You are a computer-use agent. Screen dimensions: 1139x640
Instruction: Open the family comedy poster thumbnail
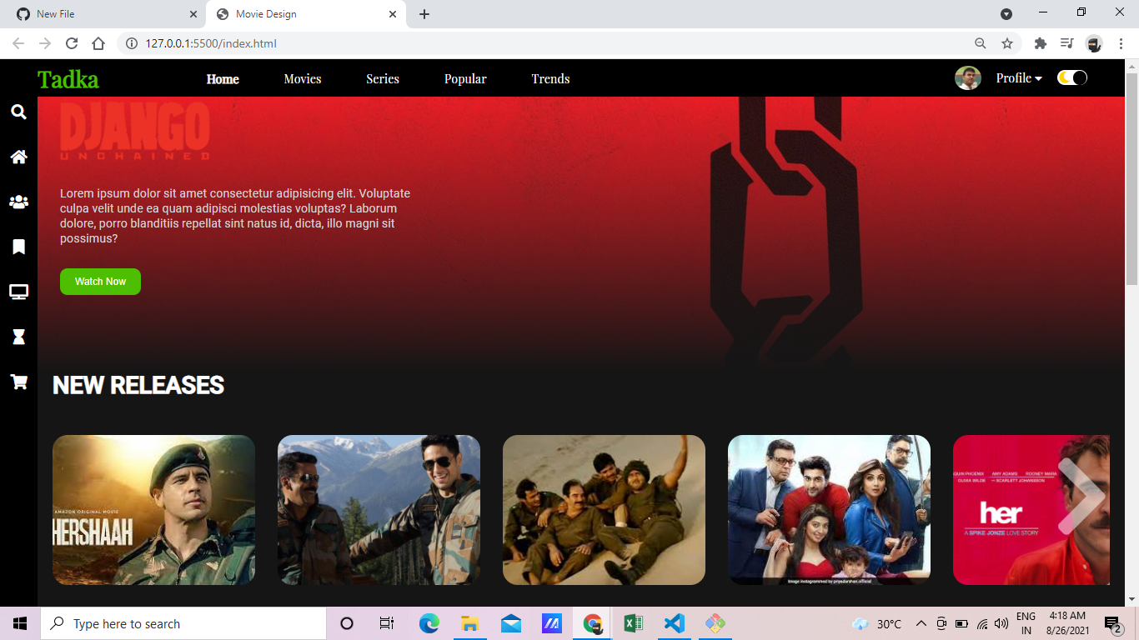[829, 510]
